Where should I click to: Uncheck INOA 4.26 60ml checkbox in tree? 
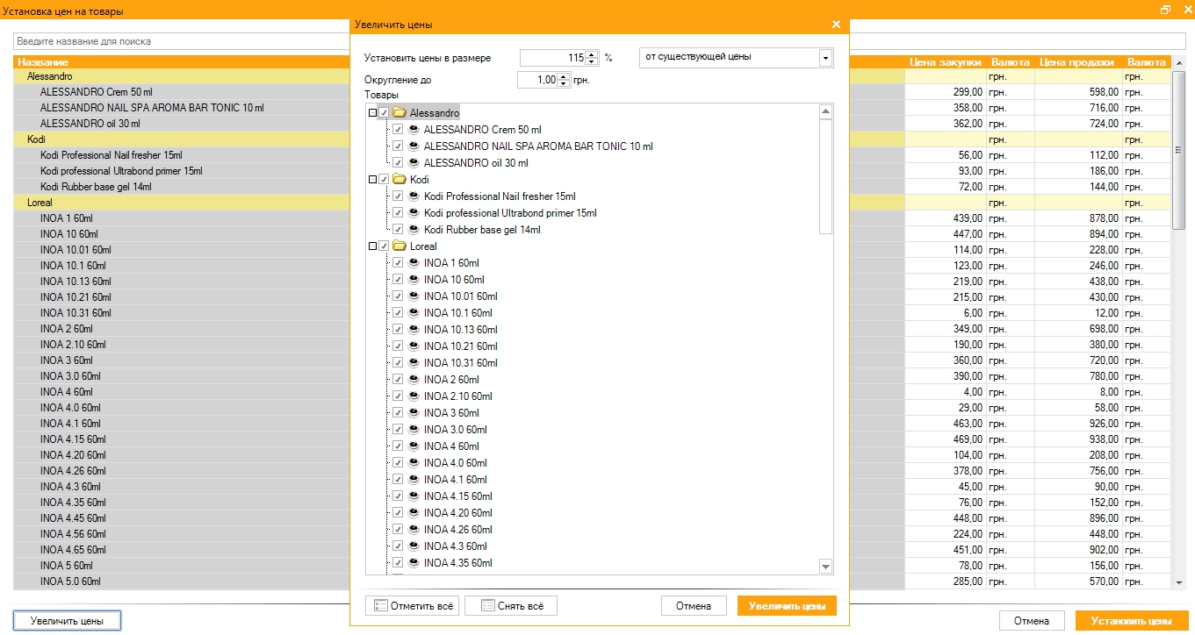click(x=398, y=530)
